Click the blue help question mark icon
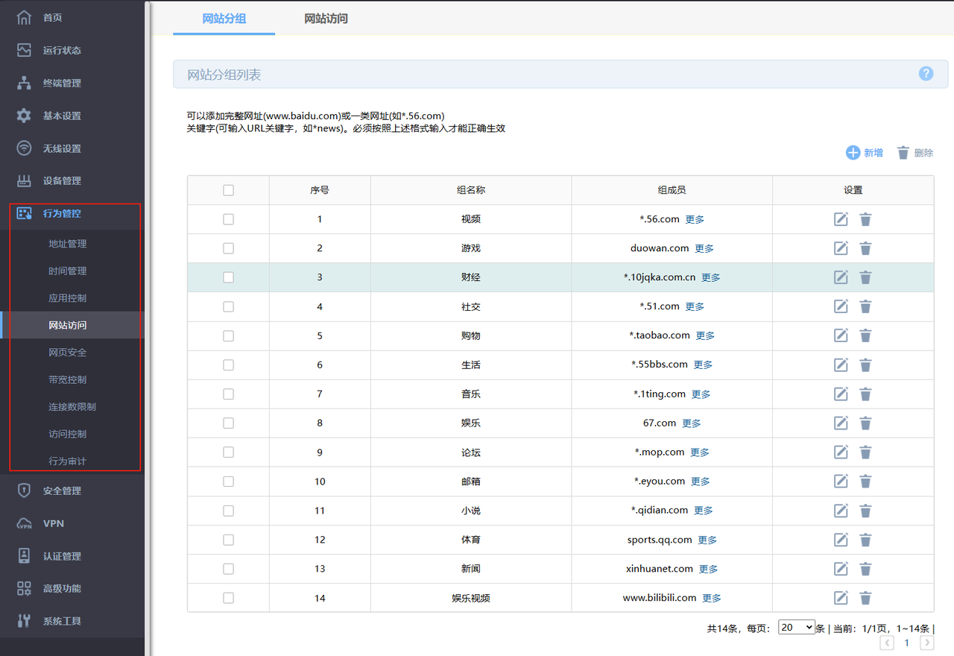 pyautogui.click(x=926, y=74)
